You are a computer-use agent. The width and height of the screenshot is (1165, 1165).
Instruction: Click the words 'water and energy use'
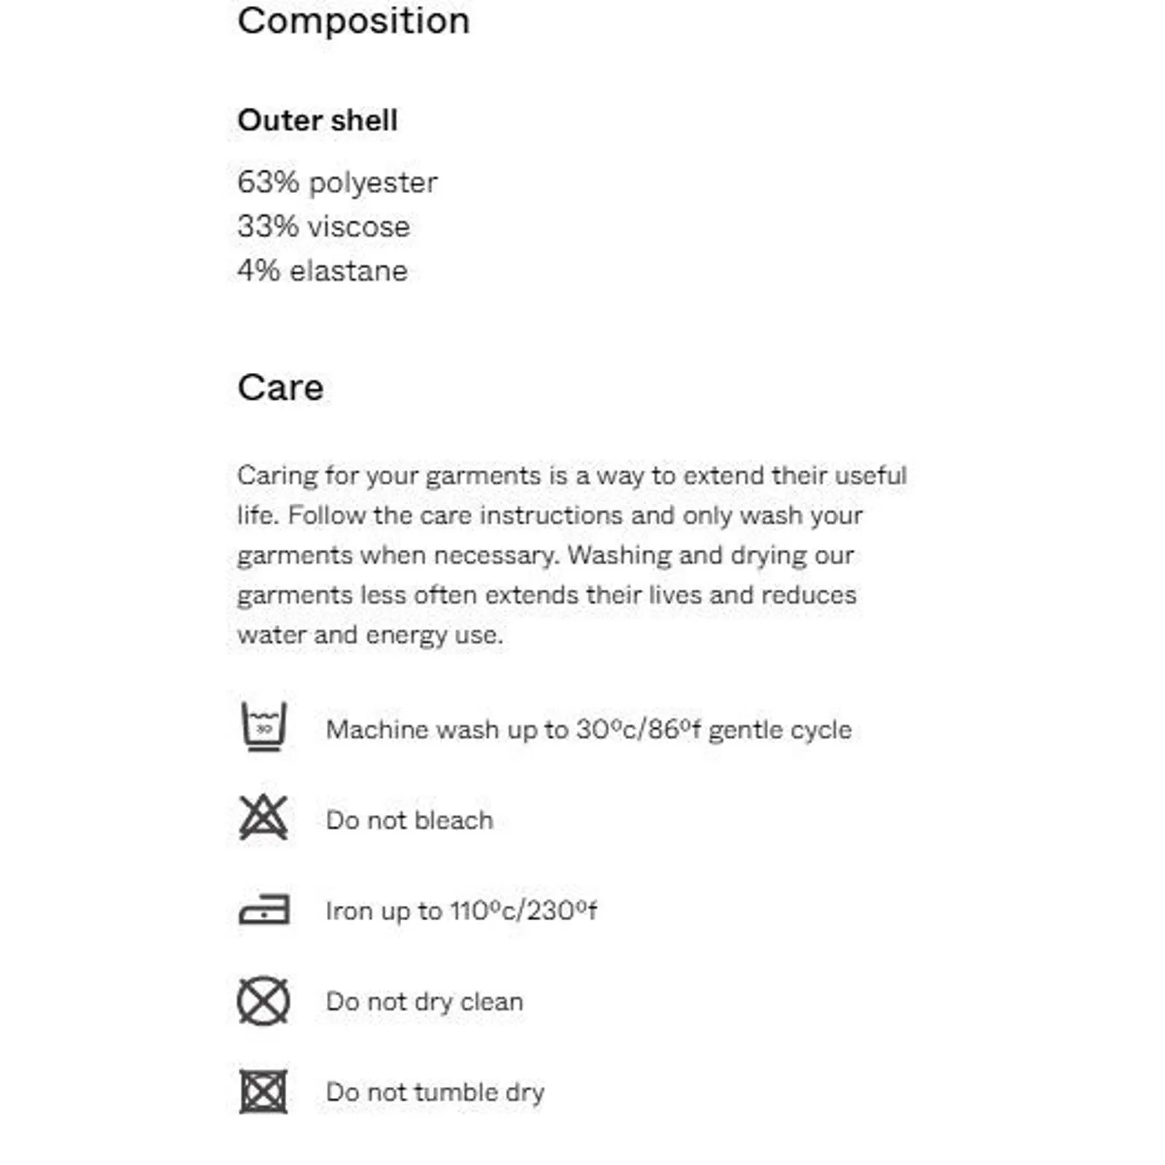[370, 635]
